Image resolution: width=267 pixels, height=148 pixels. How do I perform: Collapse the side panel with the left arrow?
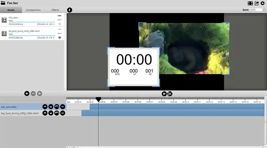70,10
